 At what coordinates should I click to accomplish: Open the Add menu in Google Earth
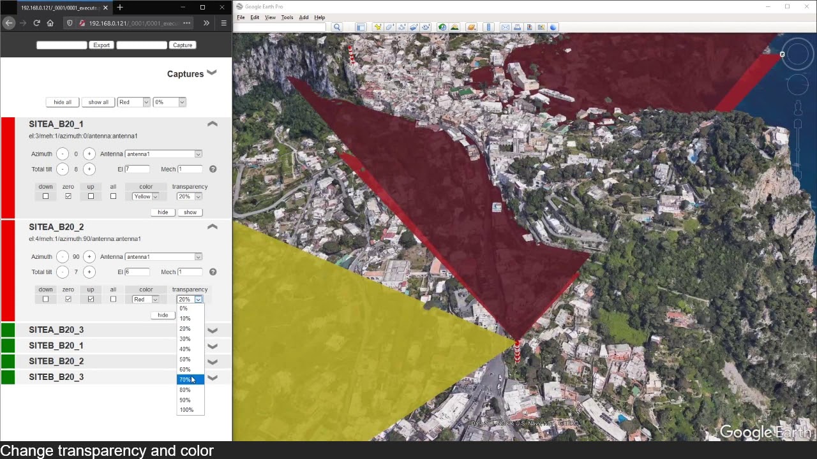click(304, 17)
